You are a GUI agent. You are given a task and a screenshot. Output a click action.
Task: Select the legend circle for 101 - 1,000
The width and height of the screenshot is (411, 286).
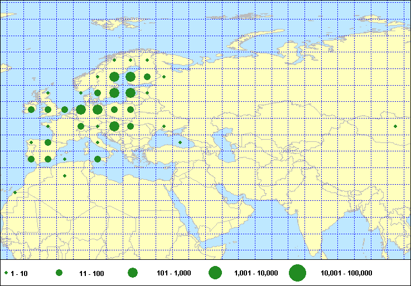(x=133, y=273)
